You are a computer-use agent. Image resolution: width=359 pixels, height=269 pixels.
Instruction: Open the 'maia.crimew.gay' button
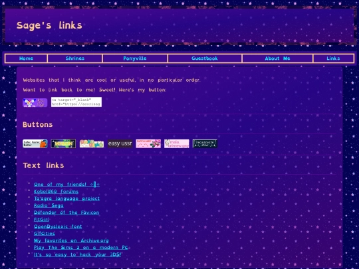[x=177, y=143]
